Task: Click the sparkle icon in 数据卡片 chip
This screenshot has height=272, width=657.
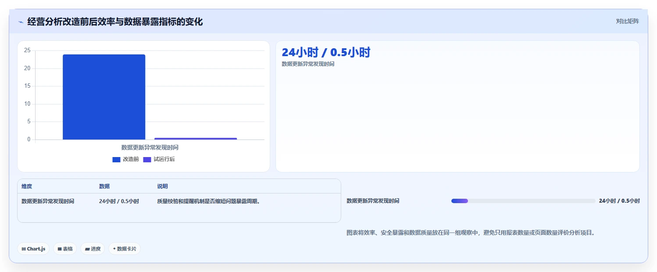Action: [x=114, y=249]
